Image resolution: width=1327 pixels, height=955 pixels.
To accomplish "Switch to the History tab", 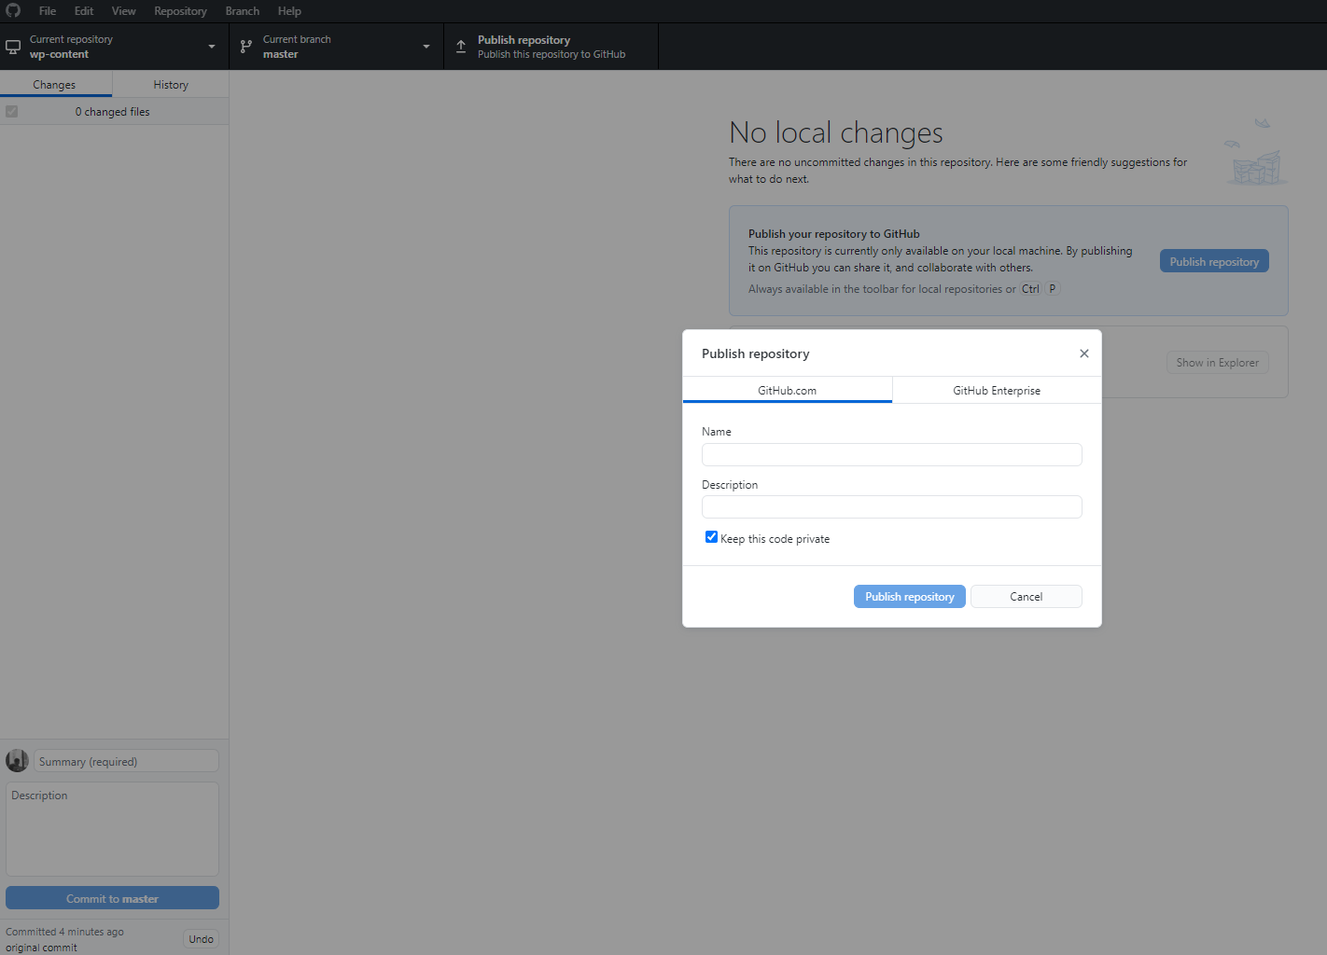I will pyautogui.click(x=171, y=84).
